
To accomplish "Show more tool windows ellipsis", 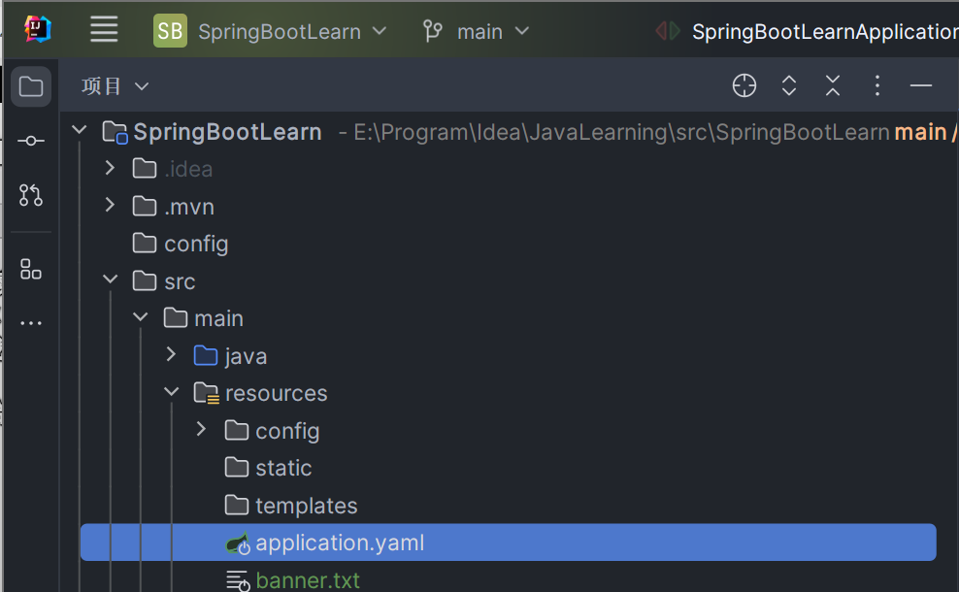I will point(31,323).
